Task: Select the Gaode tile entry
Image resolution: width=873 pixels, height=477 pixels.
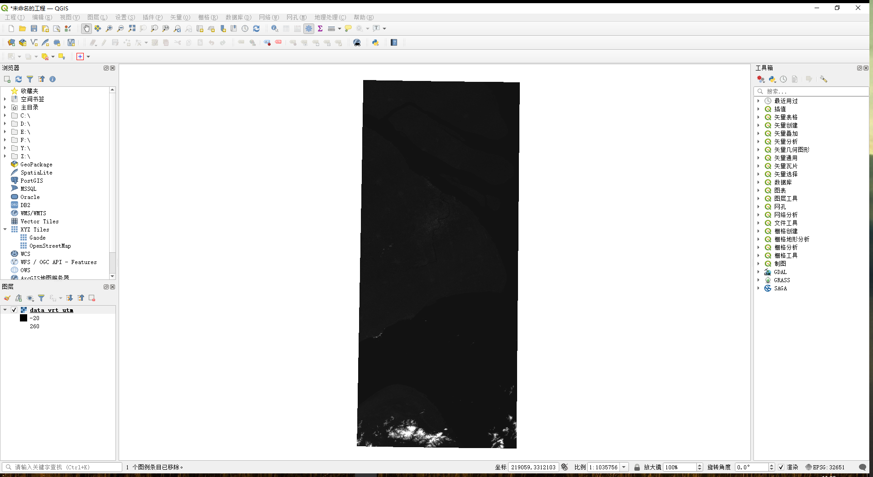Action: (37, 237)
